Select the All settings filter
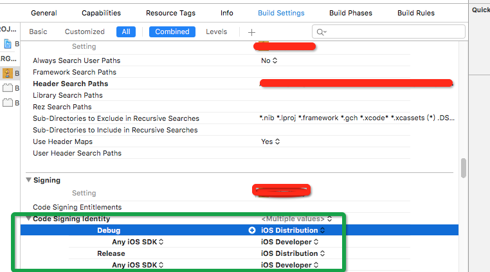This screenshot has height=272, width=490. (126, 32)
